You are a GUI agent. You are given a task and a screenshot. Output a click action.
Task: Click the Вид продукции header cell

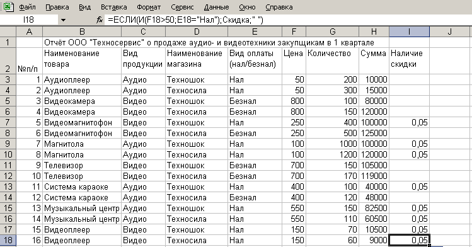point(143,60)
